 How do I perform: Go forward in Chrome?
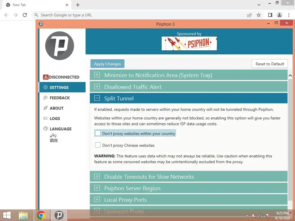[16, 15]
